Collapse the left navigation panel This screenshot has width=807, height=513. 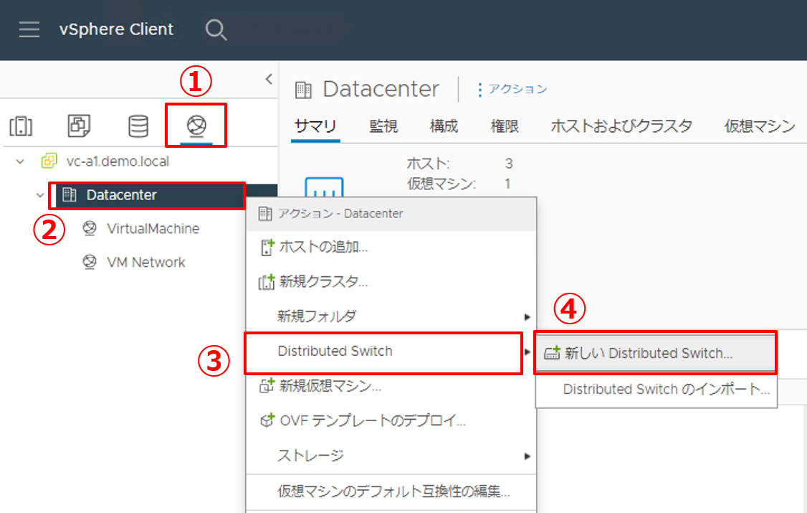tap(269, 79)
